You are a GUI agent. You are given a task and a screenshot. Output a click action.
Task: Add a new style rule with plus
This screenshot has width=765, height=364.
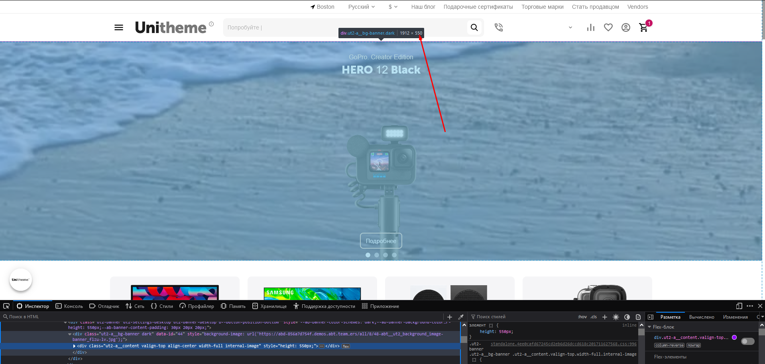[x=605, y=317]
